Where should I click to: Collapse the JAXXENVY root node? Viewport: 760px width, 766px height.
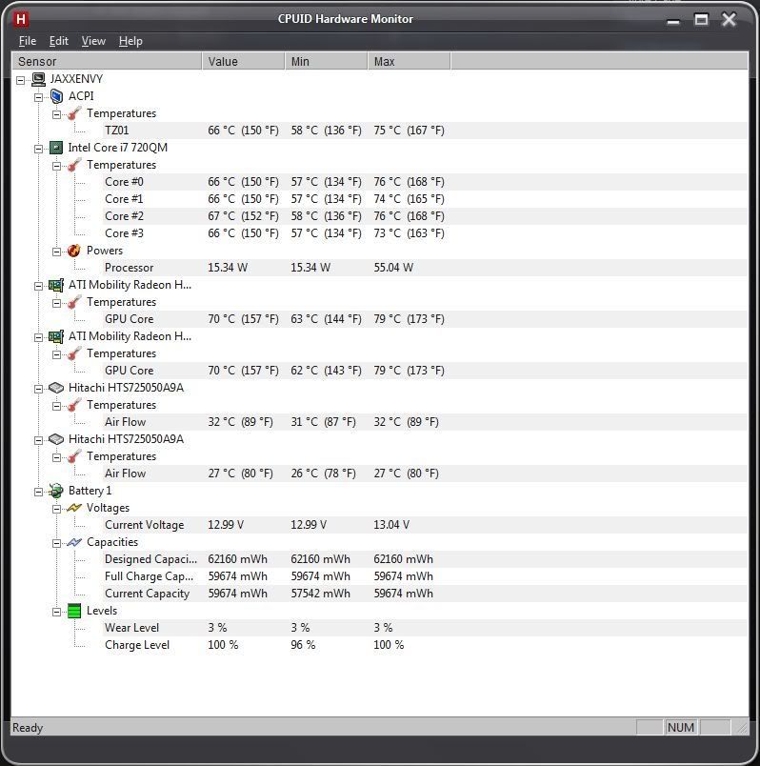tap(21, 80)
